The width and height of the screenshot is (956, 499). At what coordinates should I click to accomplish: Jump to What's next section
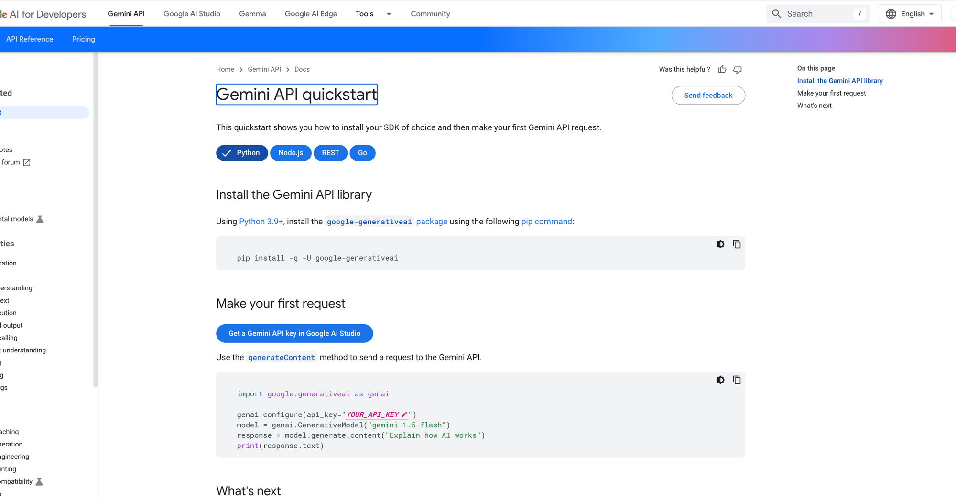click(814, 106)
